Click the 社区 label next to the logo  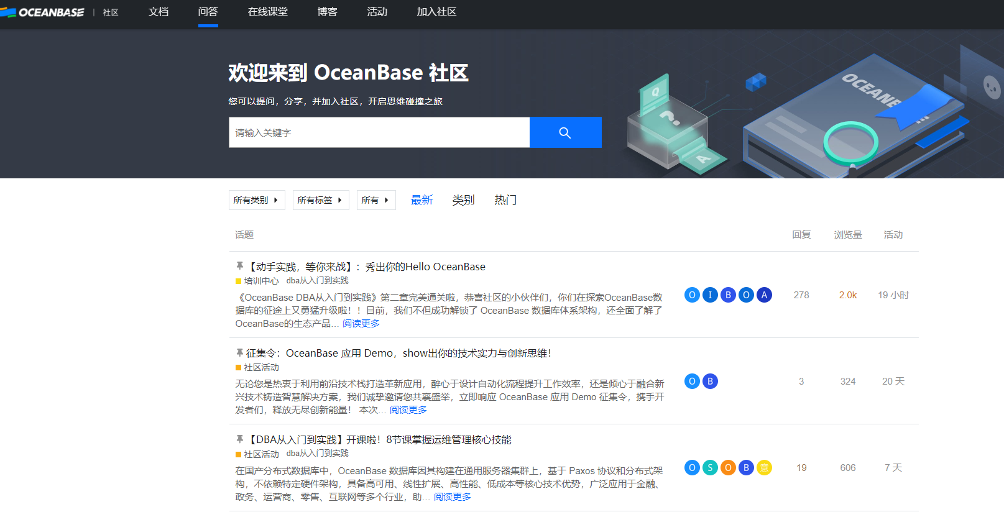111,12
